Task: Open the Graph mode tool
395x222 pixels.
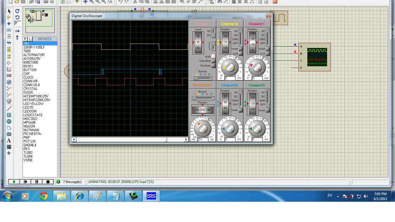Action: tap(9, 69)
